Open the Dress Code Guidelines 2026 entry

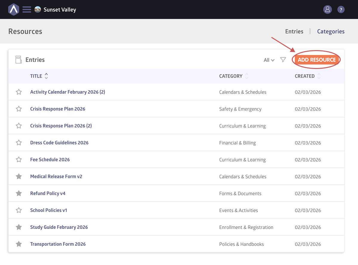[x=59, y=143]
